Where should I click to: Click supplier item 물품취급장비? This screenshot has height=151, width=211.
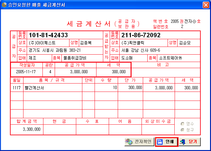[x=75, y=58]
